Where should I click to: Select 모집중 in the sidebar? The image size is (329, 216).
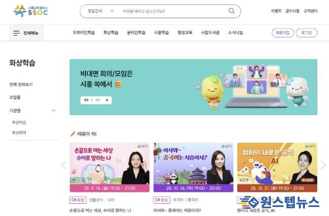[x=15, y=97]
